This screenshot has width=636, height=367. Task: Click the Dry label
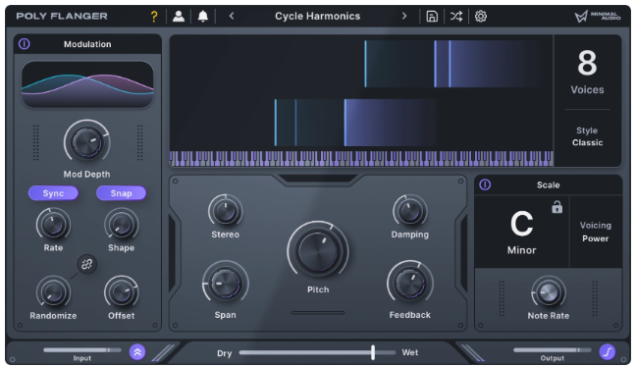225,353
